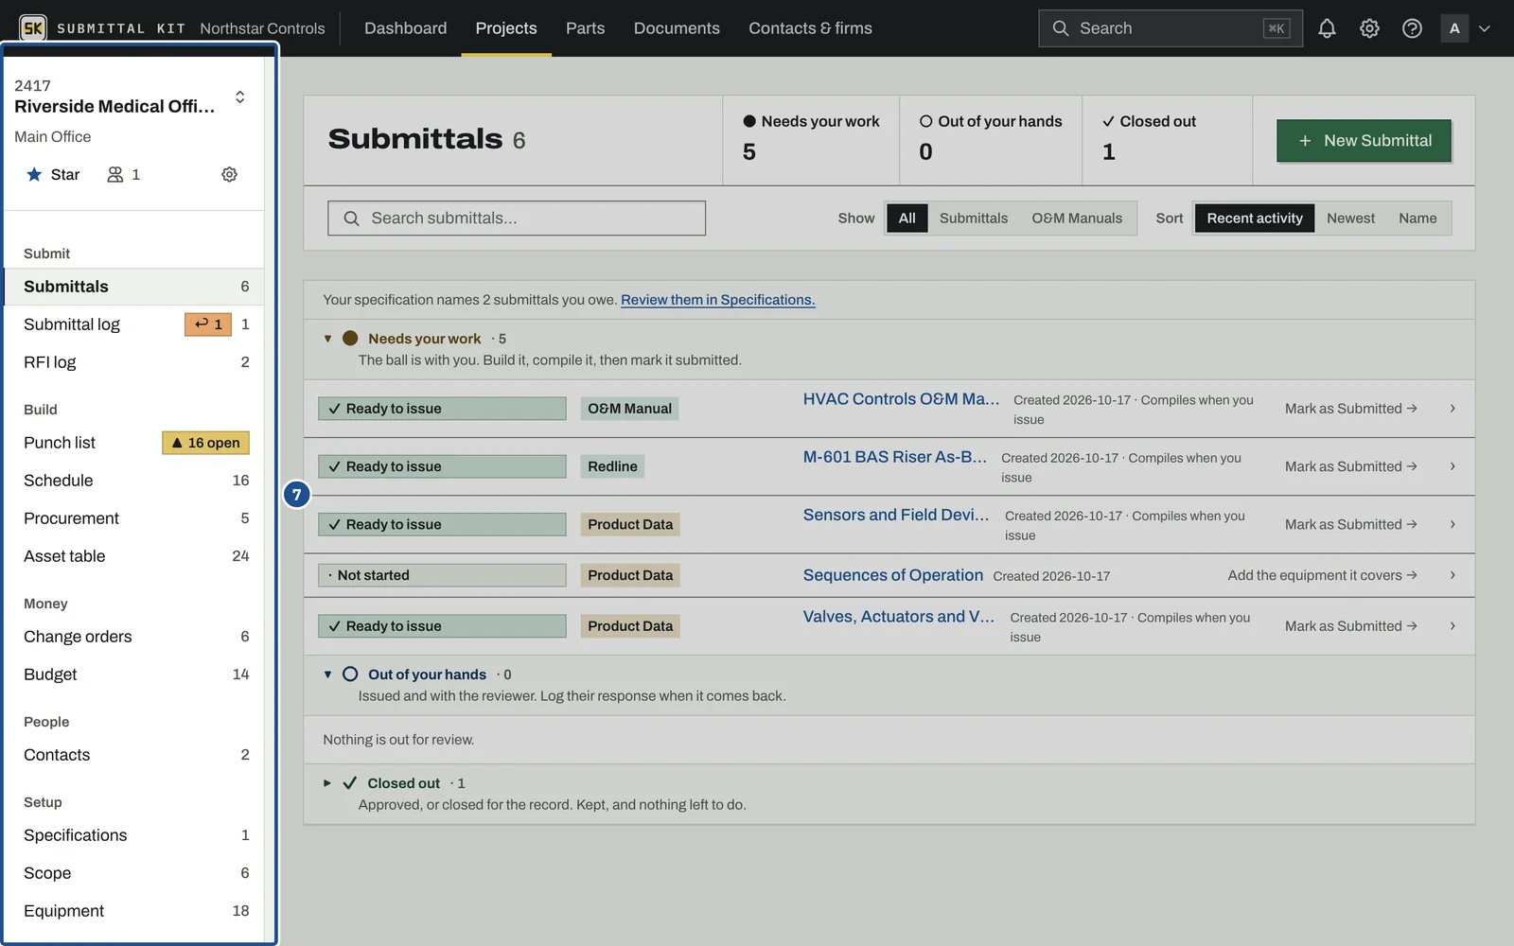Click the global Search box
1514x946 pixels.
tap(1171, 28)
